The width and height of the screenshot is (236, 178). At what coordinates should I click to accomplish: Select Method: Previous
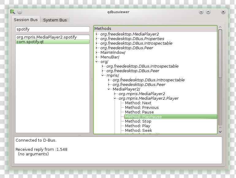click(142, 108)
